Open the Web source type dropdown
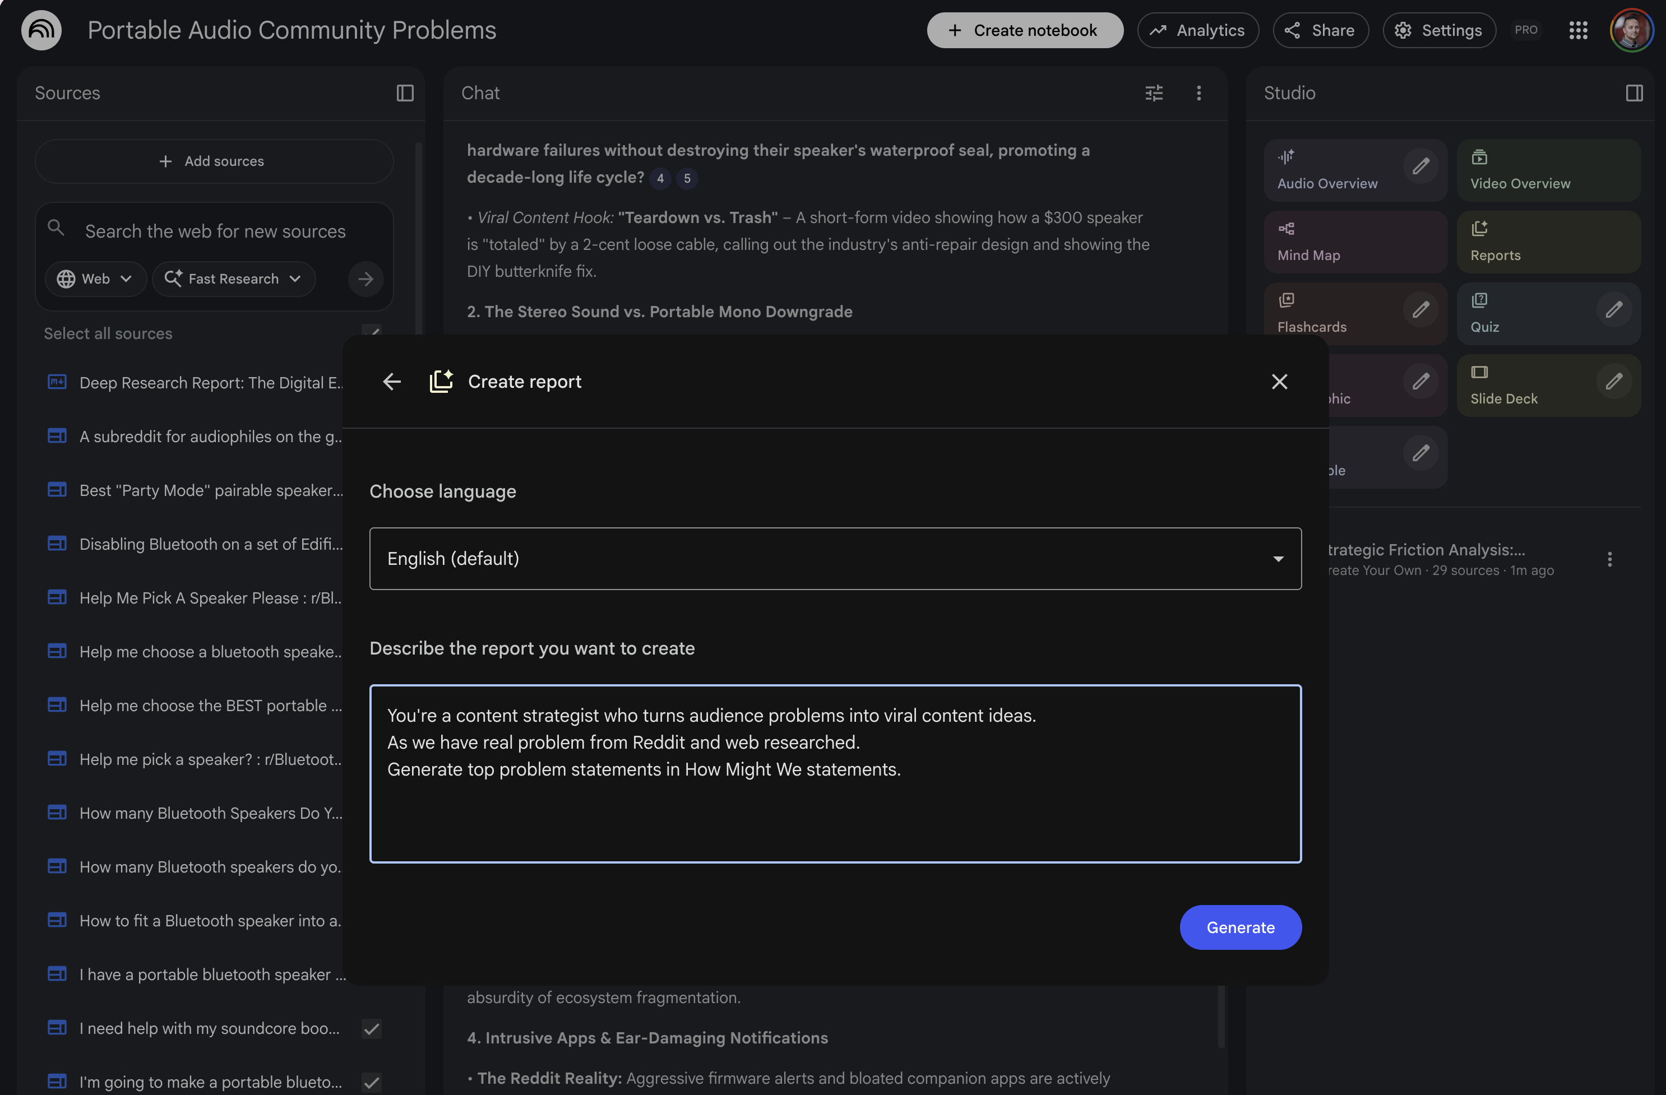The image size is (1666, 1095). click(95, 279)
